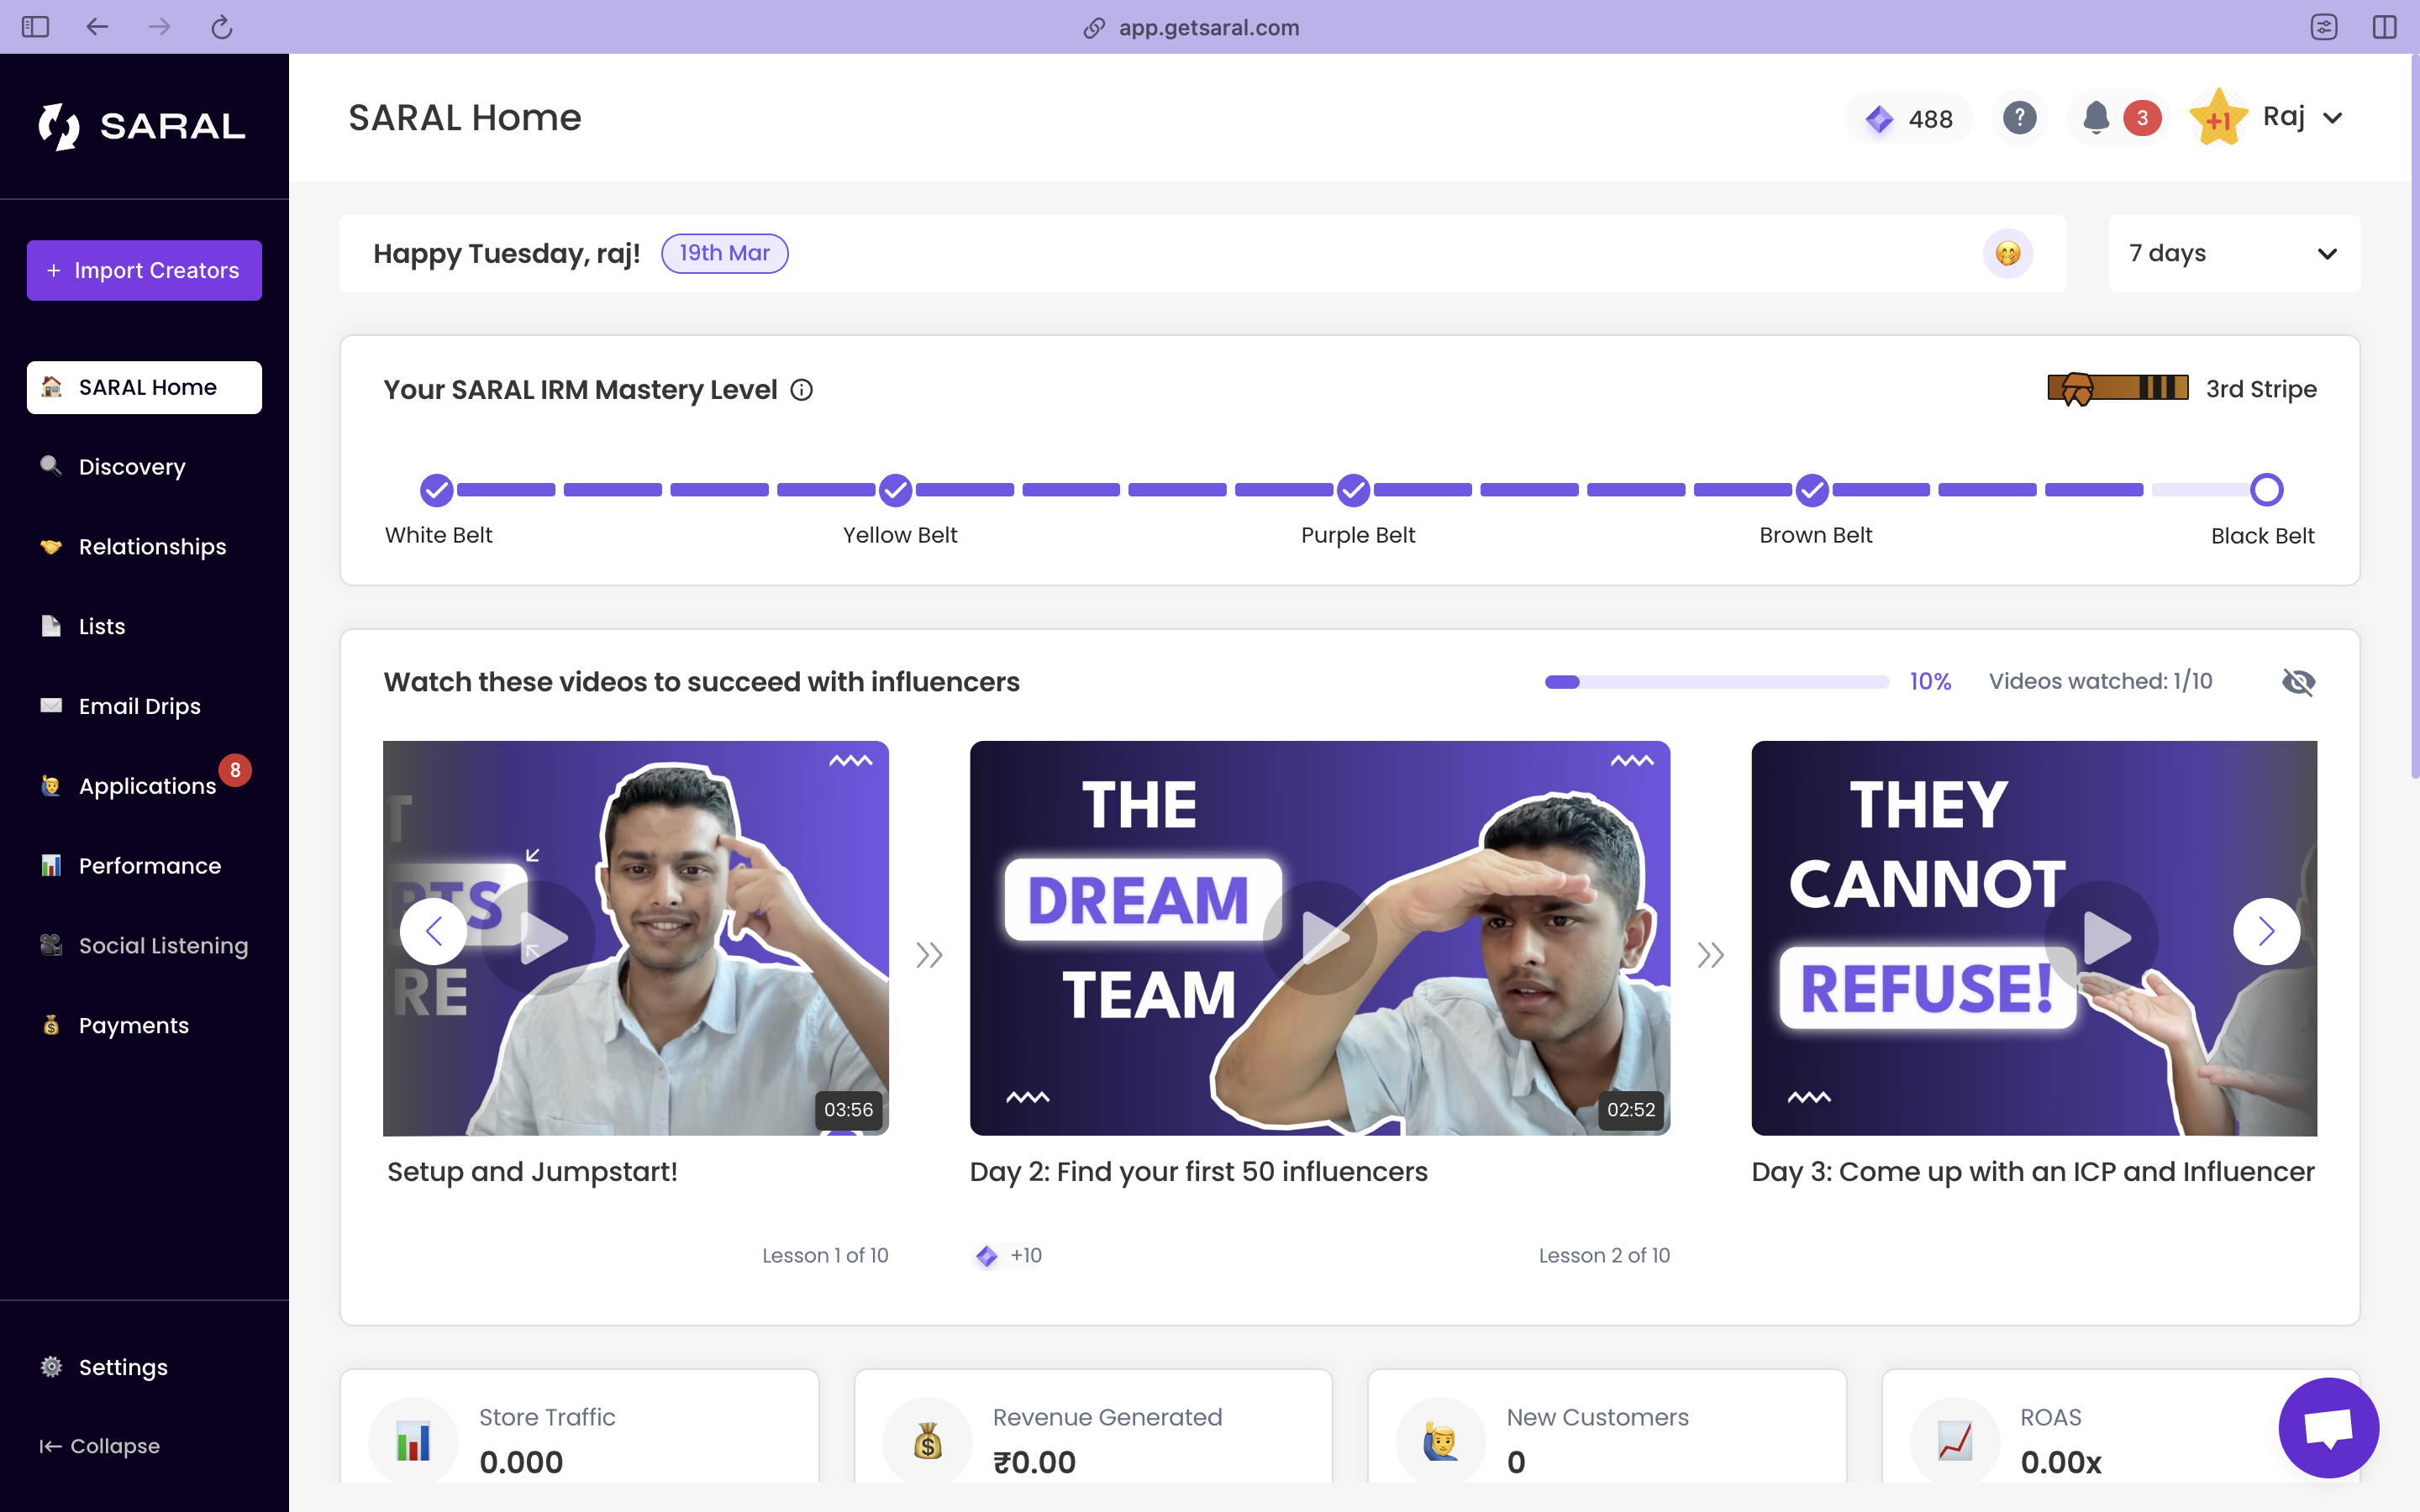Viewport: 2420px width, 1512px height.
Task: Collapse the left sidebar
Action: pyautogui.click(x=100, y=1446)
